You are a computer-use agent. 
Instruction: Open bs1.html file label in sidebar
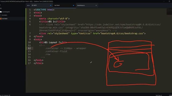(x=5, y=19)
